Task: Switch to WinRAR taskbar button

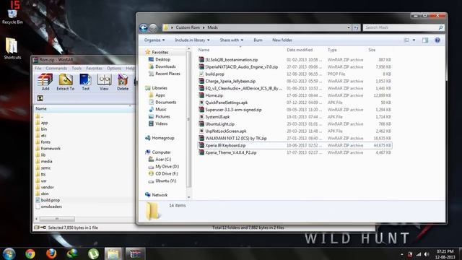Action: click(x=136, y=253)
